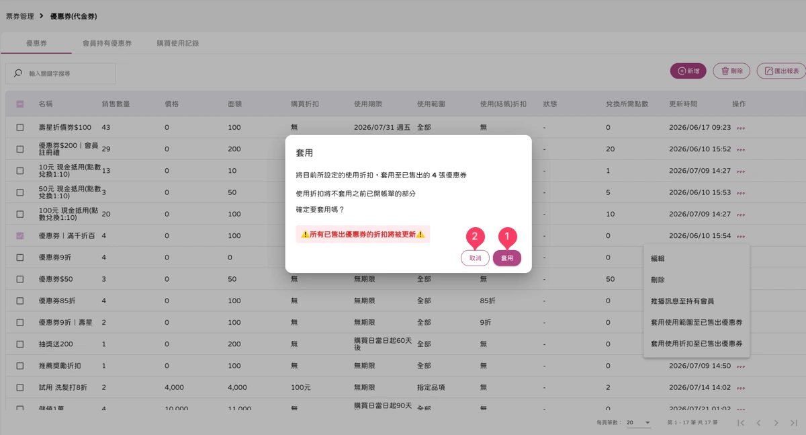Screen dimensions: 806x435
Task: Click the 購買折扣 column header
Action: click(x=305, y=104)
